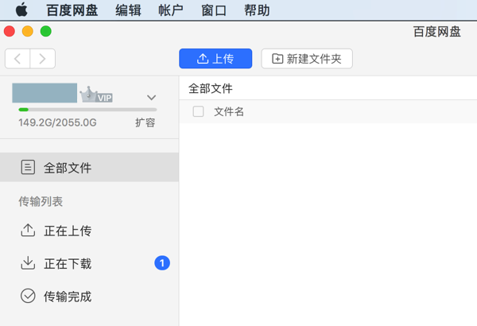Click the storage usage progress bar

(87, 109)
